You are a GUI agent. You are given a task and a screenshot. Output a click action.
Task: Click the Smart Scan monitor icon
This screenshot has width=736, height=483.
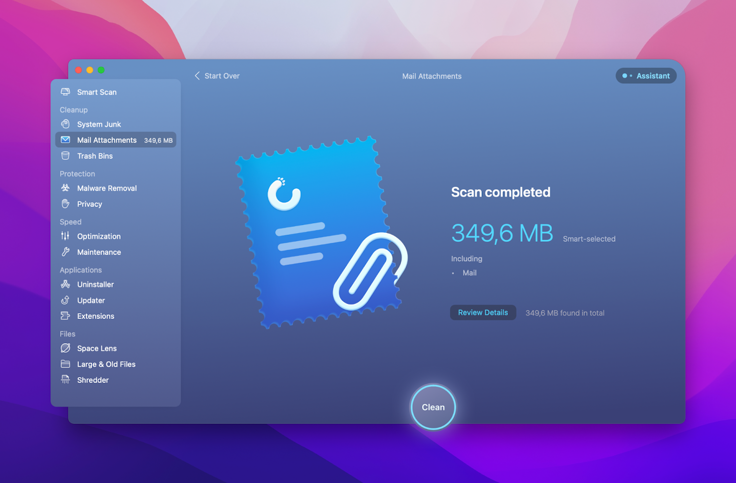(x=65, y=92)
